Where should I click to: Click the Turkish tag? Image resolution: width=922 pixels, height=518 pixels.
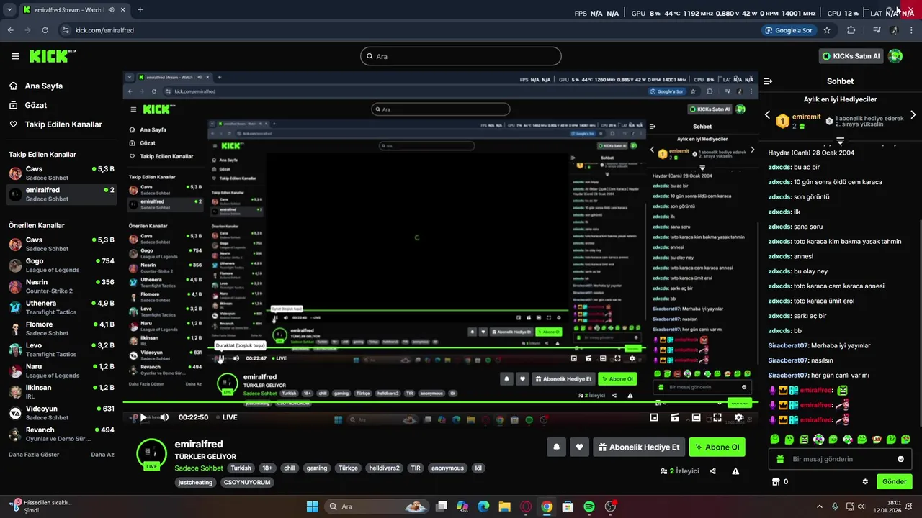(241, 468)
